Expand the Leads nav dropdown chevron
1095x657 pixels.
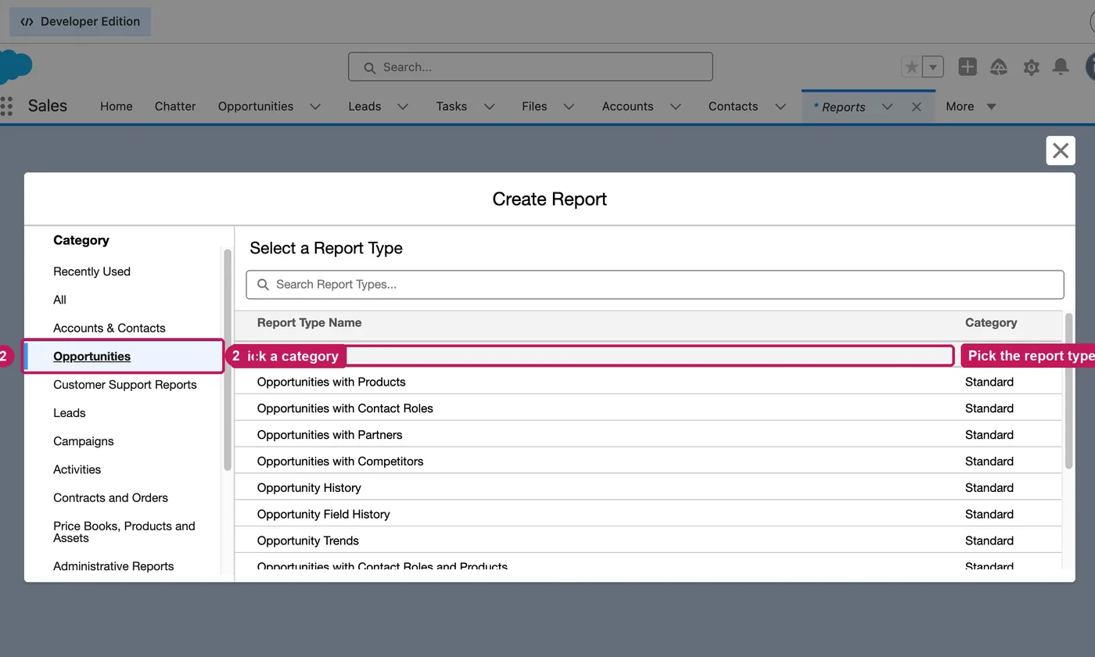(x=403, y=106)
